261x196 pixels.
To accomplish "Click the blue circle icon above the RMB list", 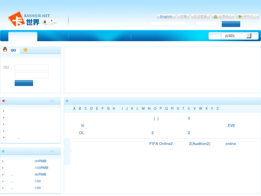I will point(3,151).
